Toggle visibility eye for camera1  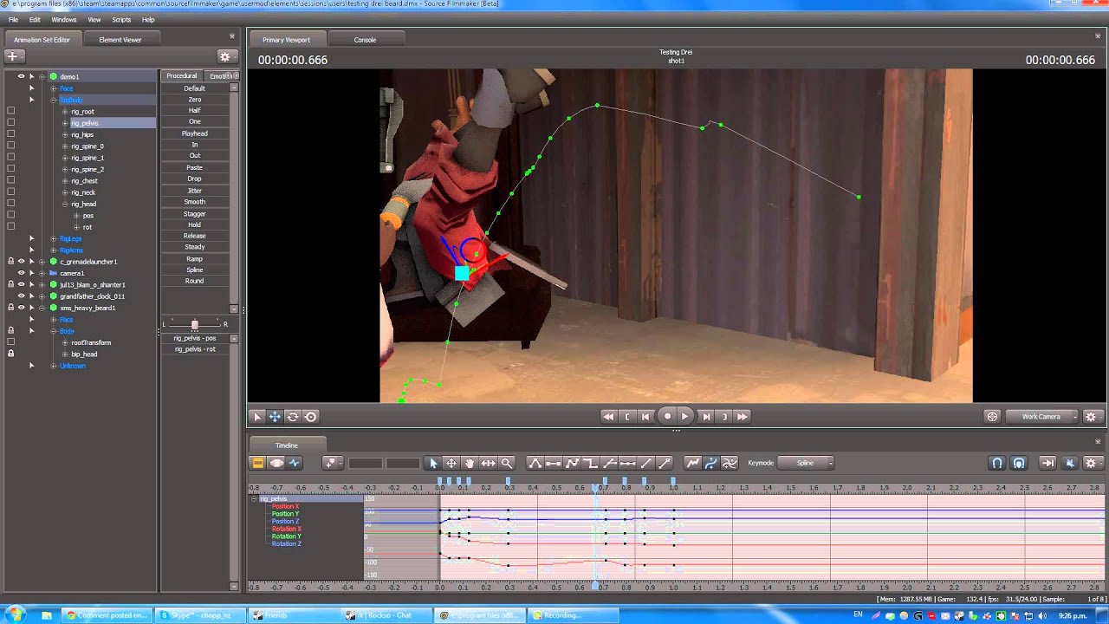coord(21,273)
